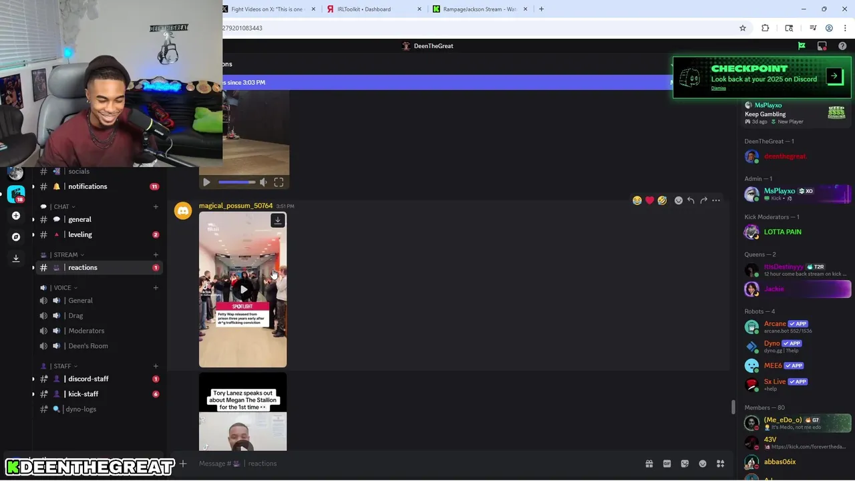Open the green Quests flag icon
This screenshot has width=855, height=481.
(802, 46)
